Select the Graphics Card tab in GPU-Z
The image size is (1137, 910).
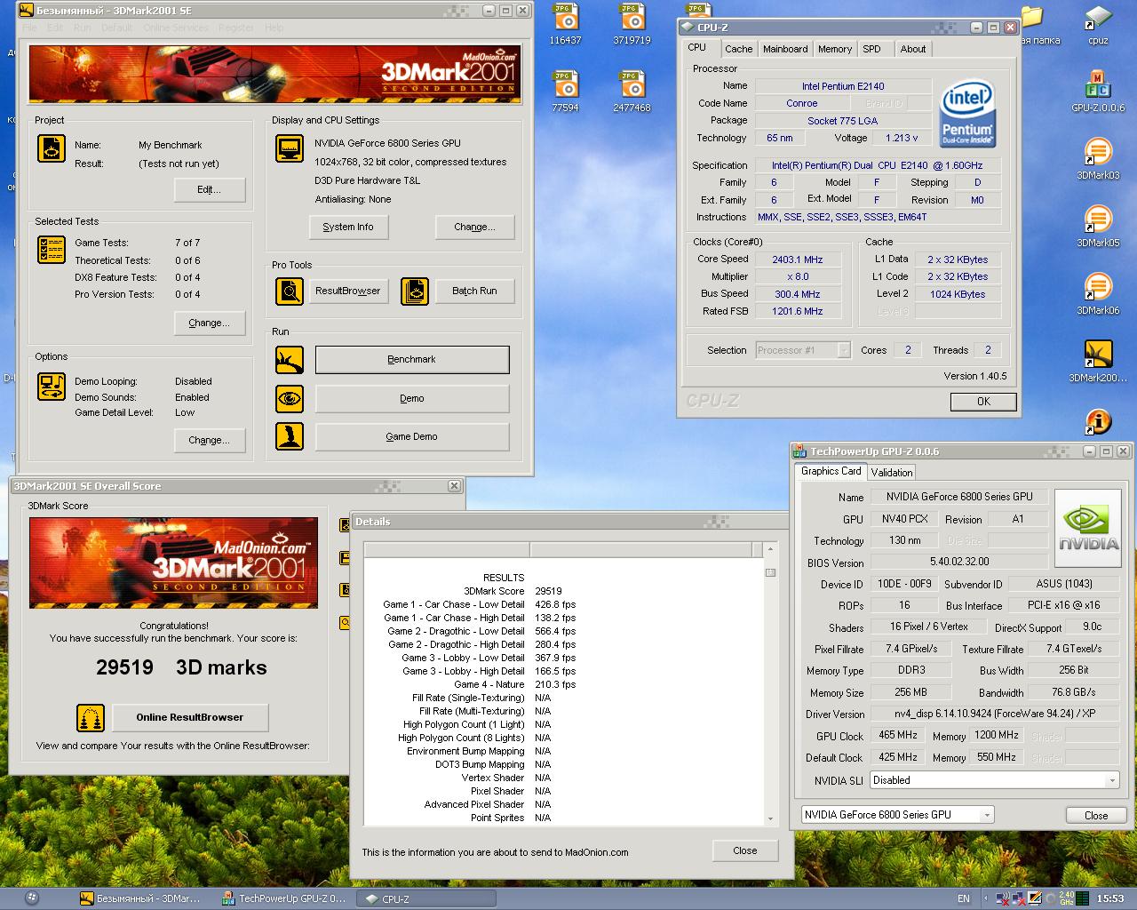tap(831, 471)
